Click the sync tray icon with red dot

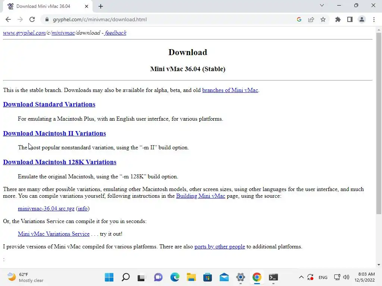(x=310, y=277)
